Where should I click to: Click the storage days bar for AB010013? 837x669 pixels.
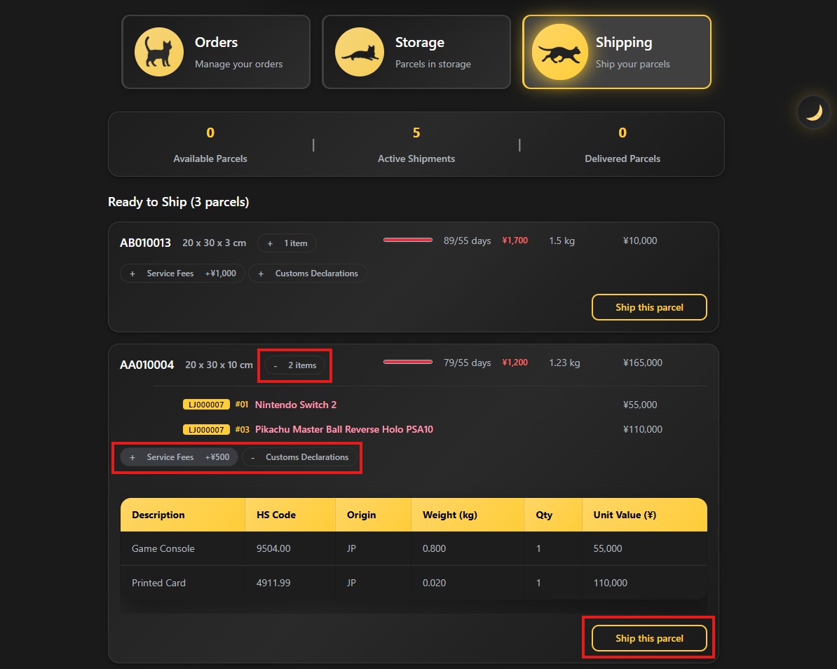pyautogui.click(x=408, y=241)
